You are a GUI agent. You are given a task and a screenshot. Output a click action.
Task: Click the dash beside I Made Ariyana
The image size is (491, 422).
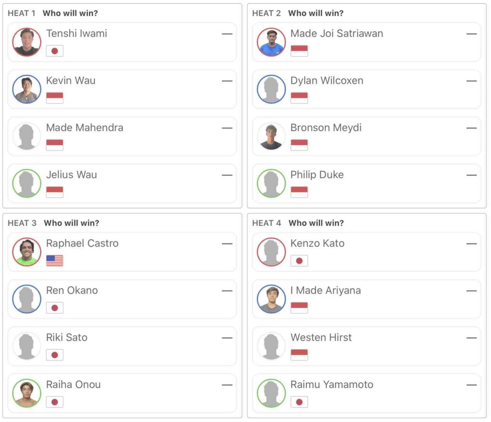click(x=471, y=291)
